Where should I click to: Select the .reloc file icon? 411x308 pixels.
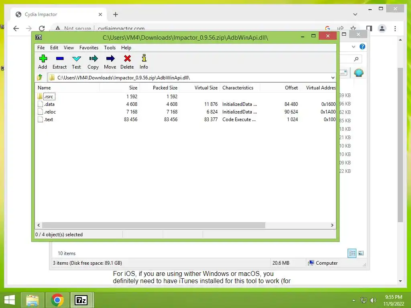tap(40, 111)
